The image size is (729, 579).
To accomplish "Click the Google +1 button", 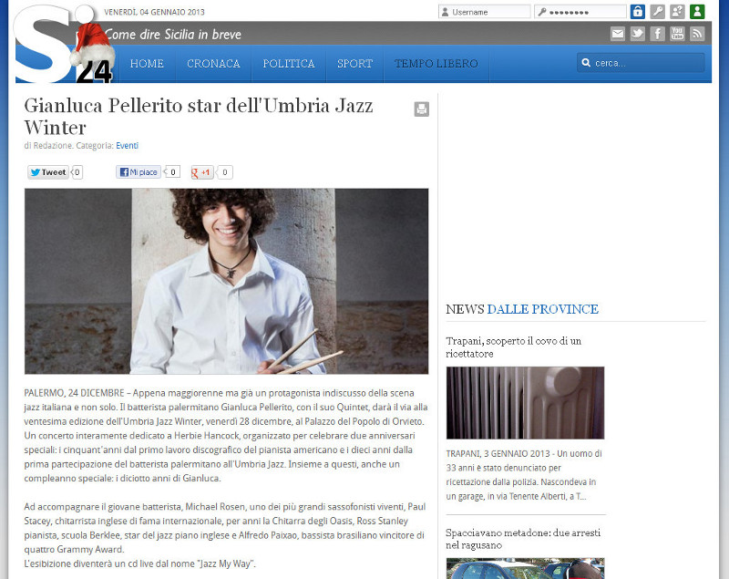I will click(x=202, y=172).
